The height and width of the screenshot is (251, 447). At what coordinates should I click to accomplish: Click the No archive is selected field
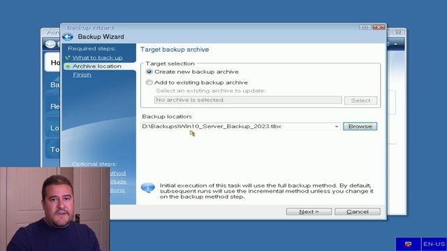[248, 100]
